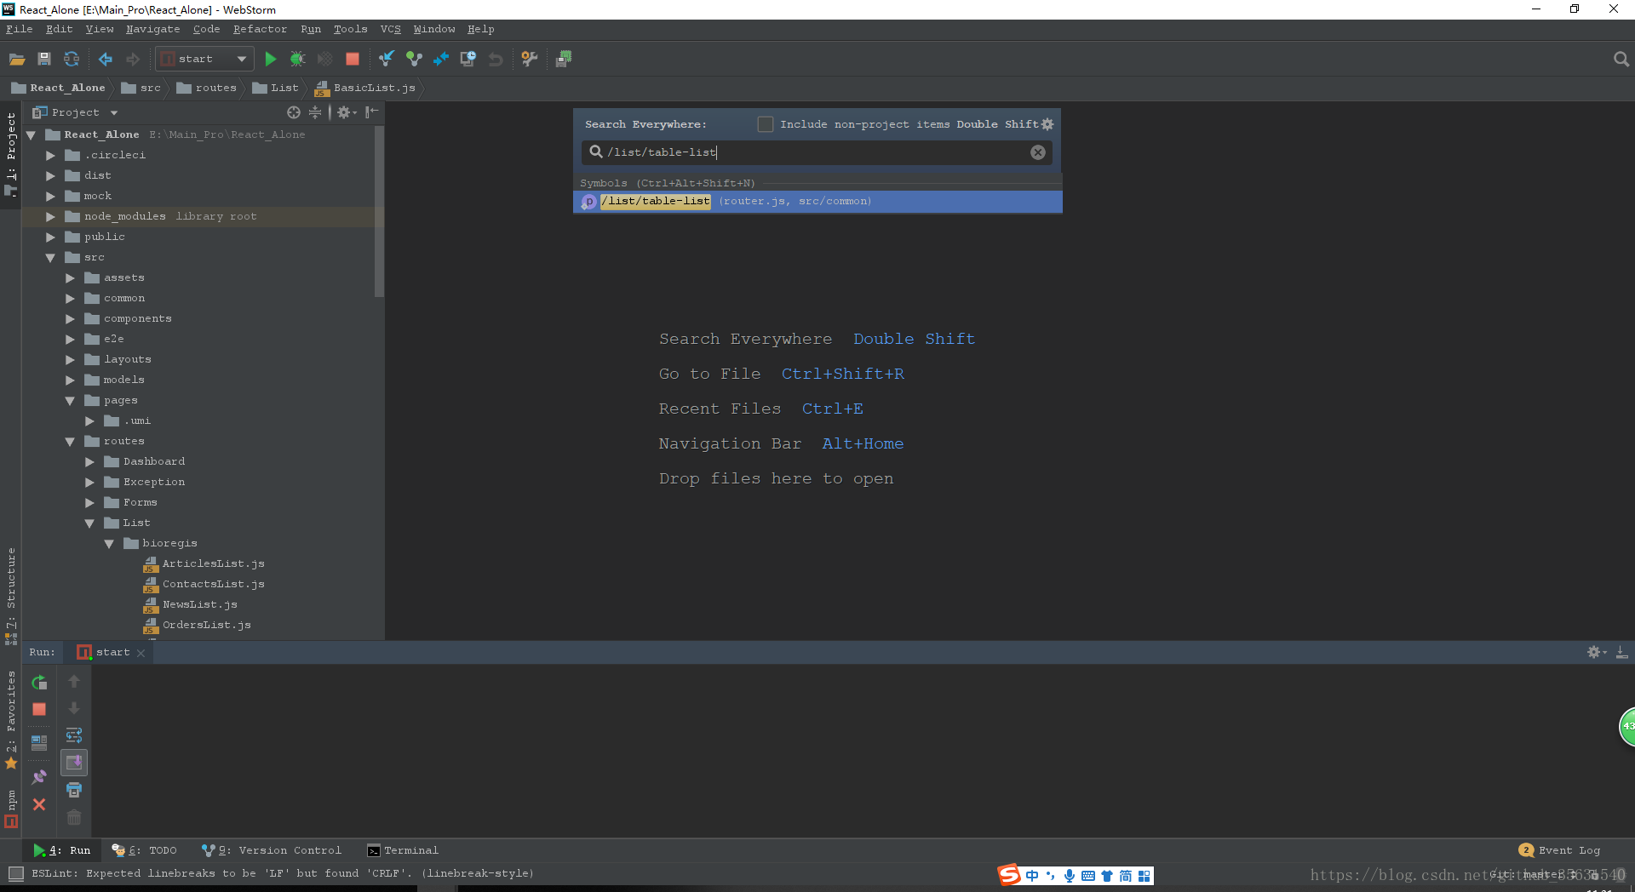Click the Compare with branch icon
The image size is (1635, 892).
(441, 59)
